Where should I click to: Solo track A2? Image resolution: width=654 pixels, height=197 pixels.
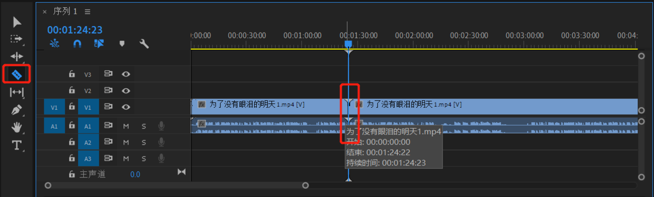point(143,142)
